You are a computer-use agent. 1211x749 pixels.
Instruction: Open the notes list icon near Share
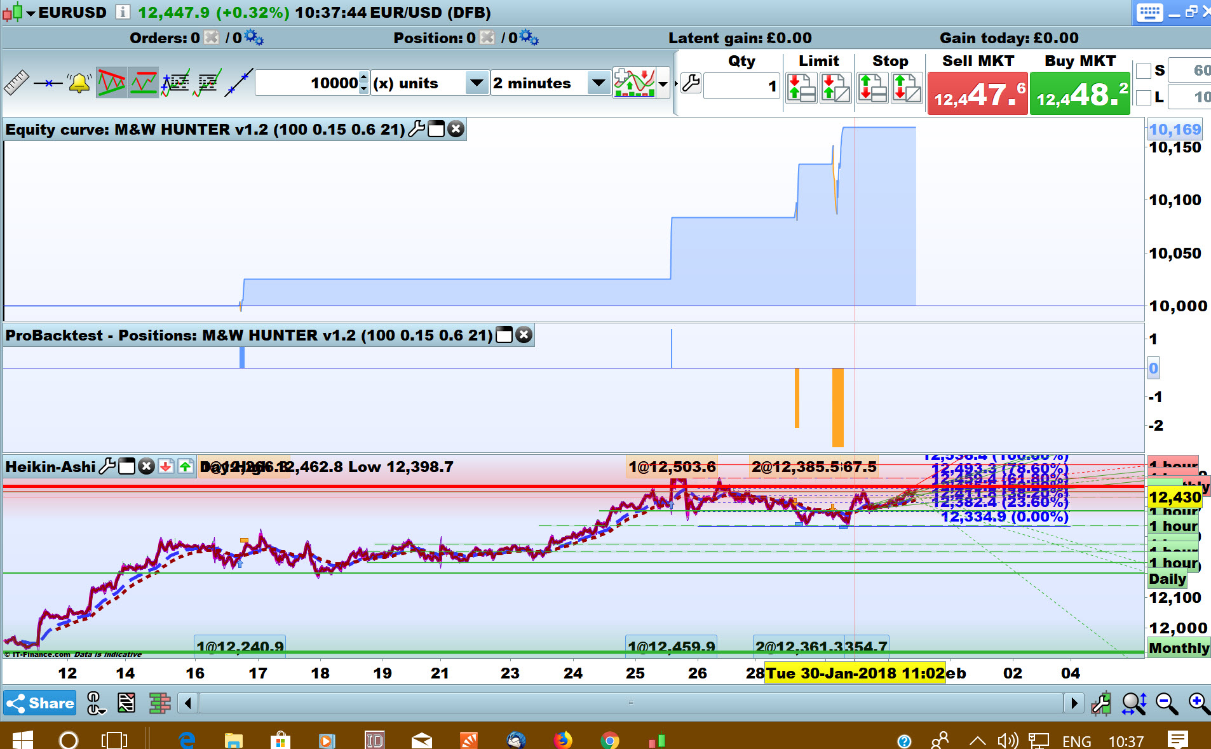pos(126,703)
